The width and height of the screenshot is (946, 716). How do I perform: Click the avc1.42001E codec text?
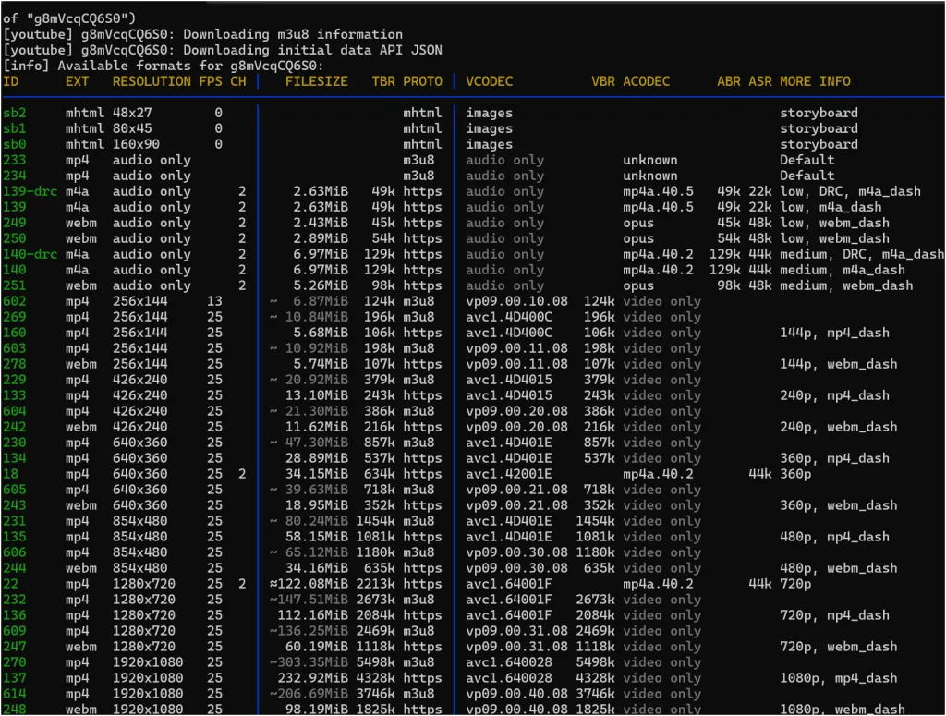(x=508, y=474)
